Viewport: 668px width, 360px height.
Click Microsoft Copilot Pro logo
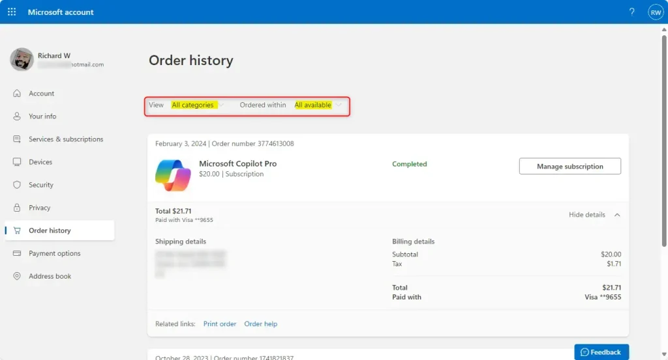[173, 175]
